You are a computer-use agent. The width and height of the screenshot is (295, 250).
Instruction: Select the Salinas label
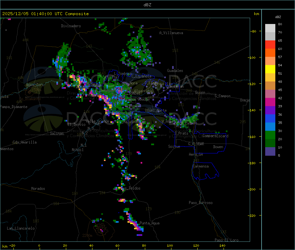click(x=57, y=133)
